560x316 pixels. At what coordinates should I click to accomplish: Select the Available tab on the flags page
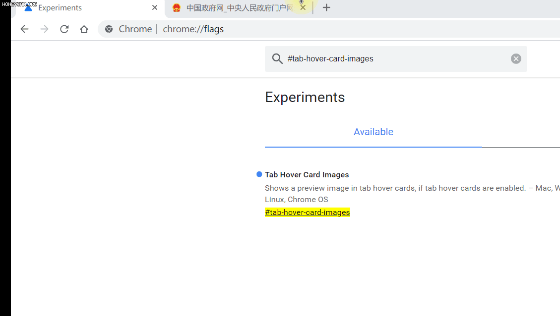coord(373,132)
